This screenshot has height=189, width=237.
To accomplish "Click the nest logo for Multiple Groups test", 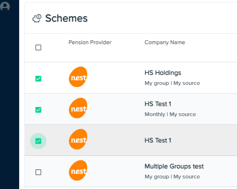I will pos(78,170).
